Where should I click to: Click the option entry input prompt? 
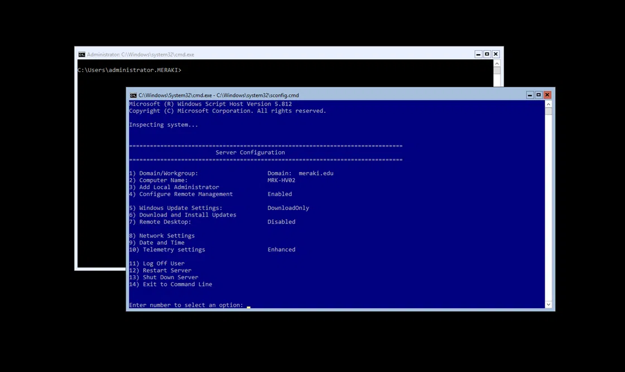tap(246, 305)
